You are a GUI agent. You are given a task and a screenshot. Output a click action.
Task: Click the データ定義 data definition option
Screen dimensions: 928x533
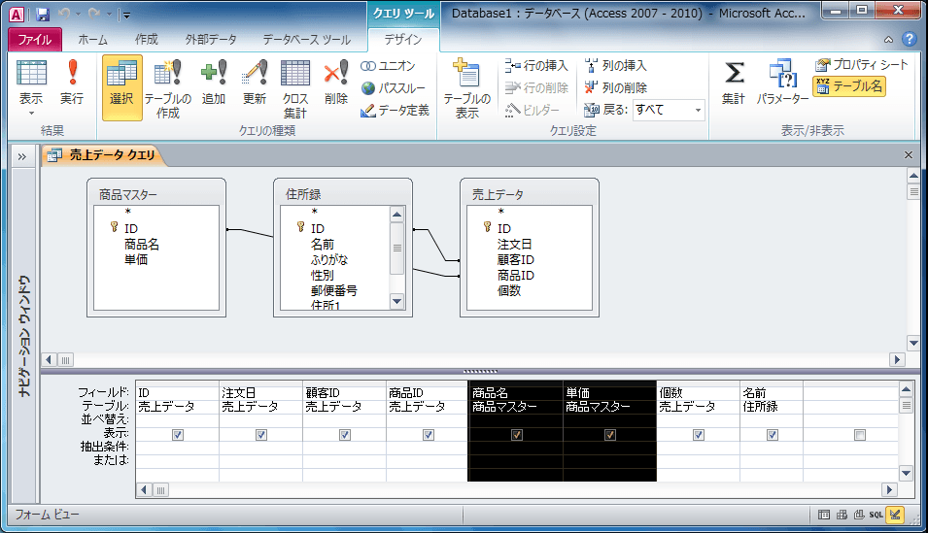pyautogui.click(x=395, y=110)
